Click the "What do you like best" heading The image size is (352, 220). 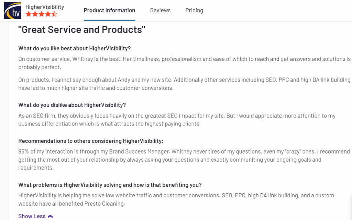[75, 48]
